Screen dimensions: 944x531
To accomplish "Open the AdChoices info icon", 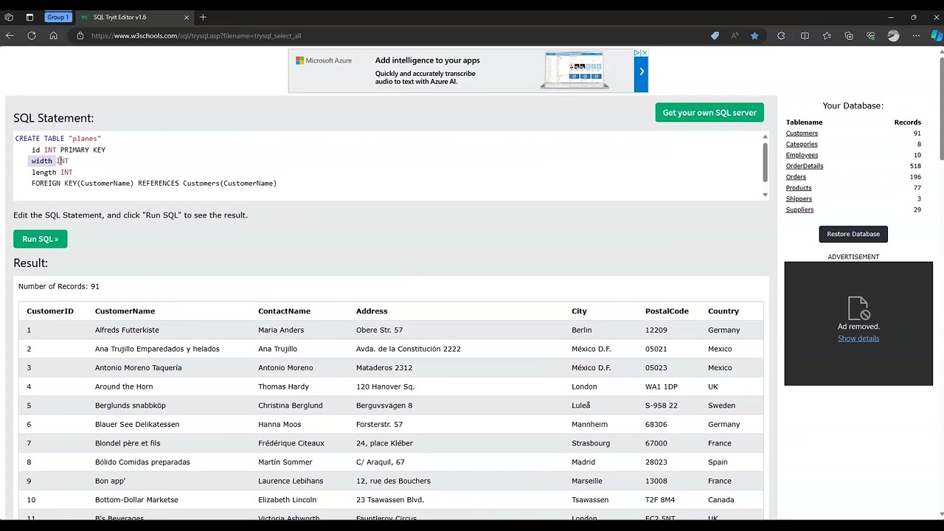I will coord(636,53).
